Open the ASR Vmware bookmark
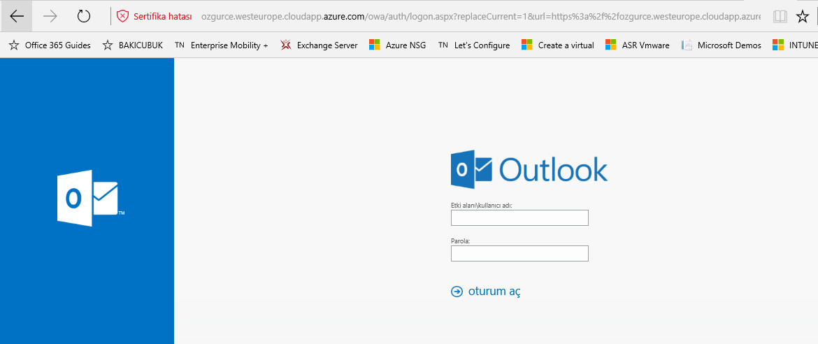Screen dimensions: 818x344 [x=638, y=45]
